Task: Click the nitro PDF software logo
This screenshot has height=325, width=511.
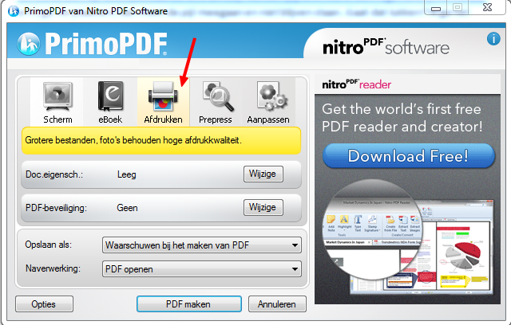Action: click(x=386, y=48)
